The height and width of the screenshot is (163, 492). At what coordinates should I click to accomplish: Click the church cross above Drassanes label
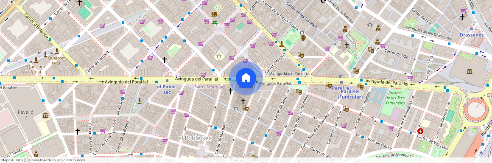pos(462,17)
